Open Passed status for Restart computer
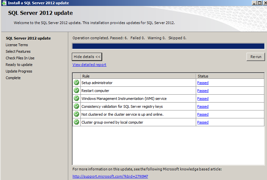Screen dimensions: 267x180 click(x=203, y=91)
